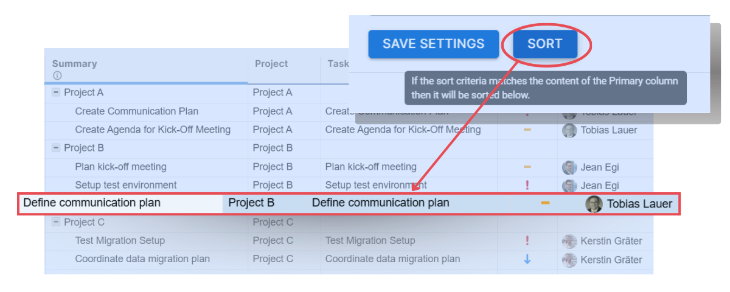Collapse the Project C group
730x292 pixels.
point(56,222)
